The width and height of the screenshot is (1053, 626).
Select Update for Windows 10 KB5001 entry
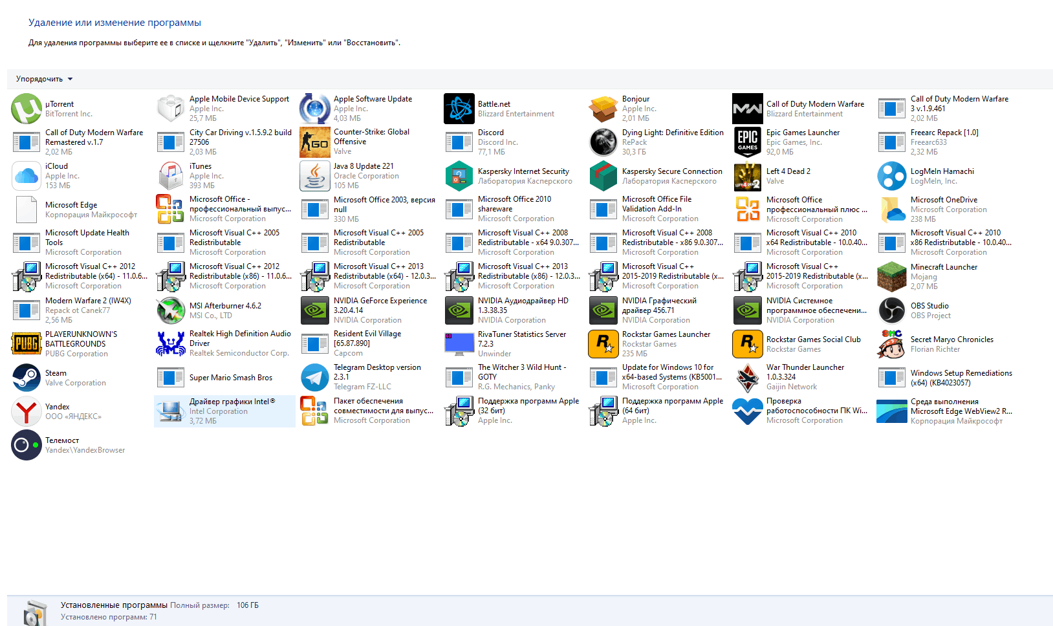point(658,378)
